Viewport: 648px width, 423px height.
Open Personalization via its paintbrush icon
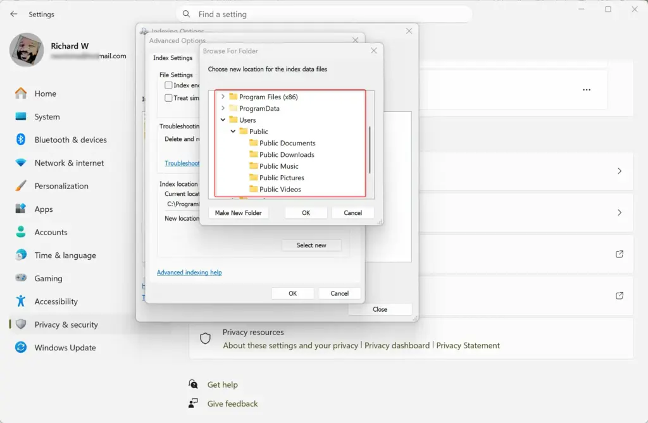tap(21, 186)
